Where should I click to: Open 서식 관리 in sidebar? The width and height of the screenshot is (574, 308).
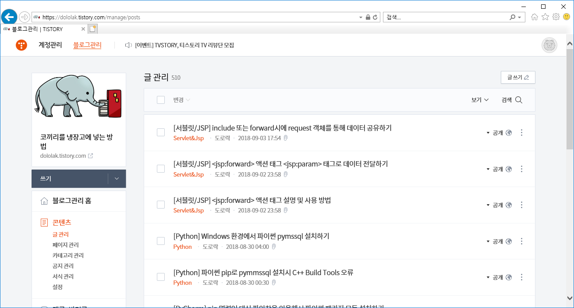click(x=63, y=276)
